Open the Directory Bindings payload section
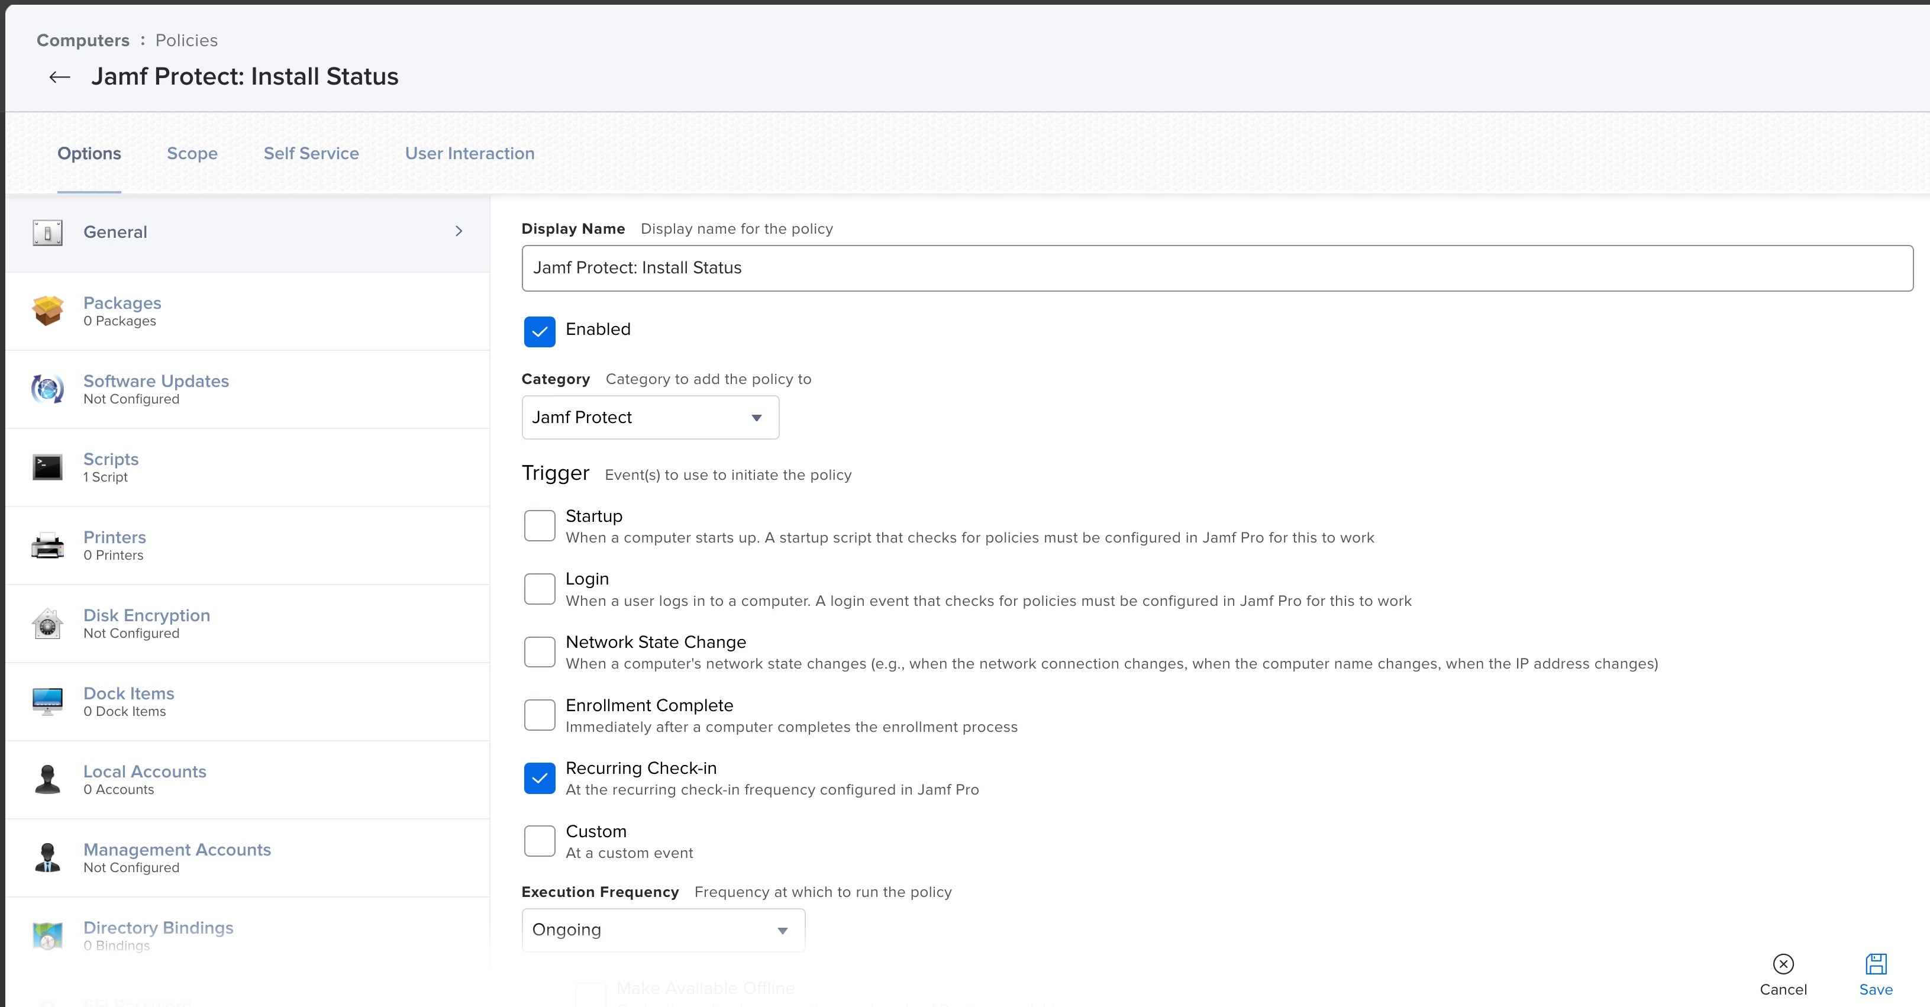 tap(247, 936)
